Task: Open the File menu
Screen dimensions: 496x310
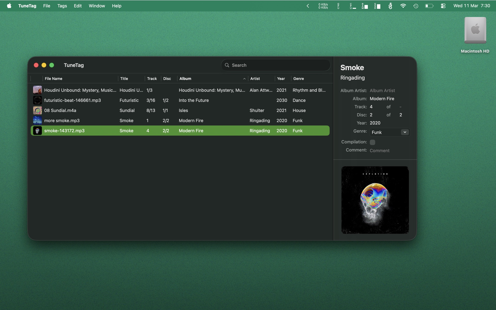Action: coord(47,6)
